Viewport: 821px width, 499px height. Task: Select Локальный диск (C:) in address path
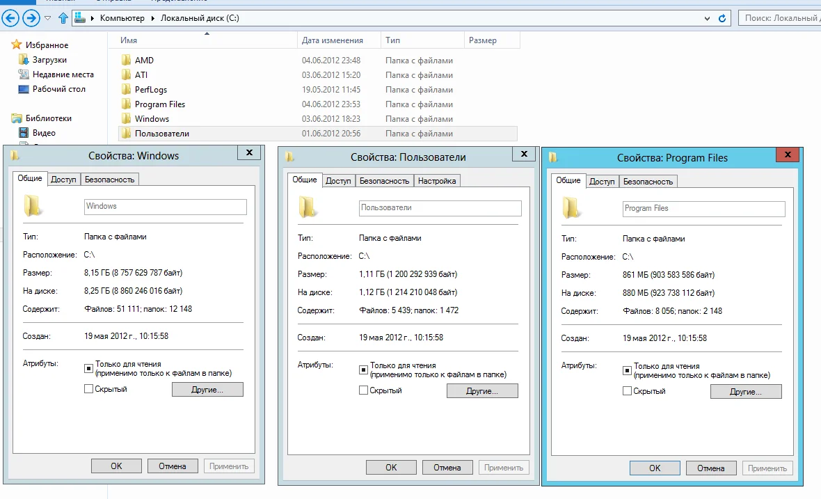[200, 18]
